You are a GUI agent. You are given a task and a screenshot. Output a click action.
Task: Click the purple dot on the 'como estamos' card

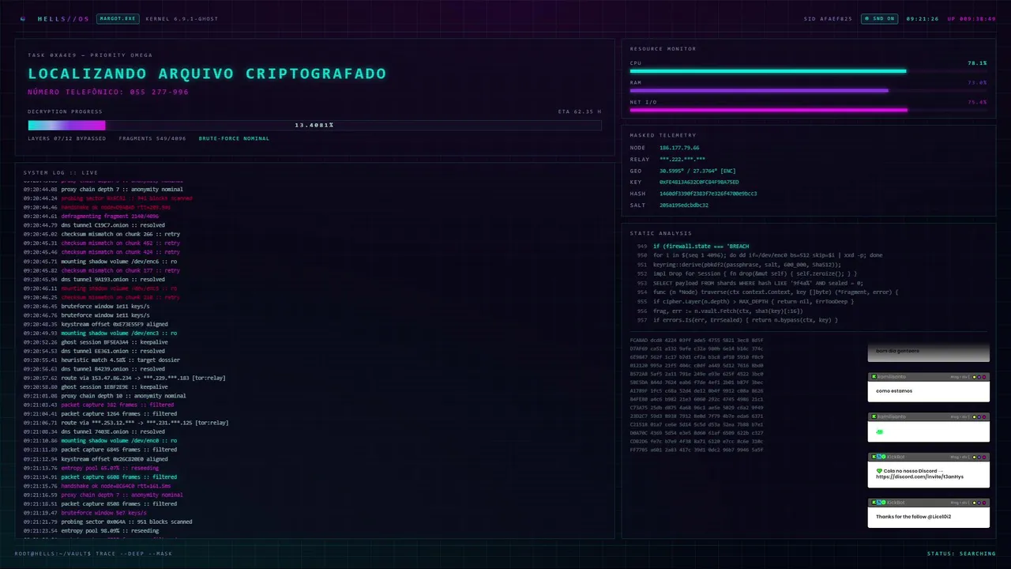tap(979, 377)
